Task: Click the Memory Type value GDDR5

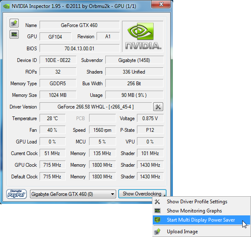Action: click(x=58, y=84)
